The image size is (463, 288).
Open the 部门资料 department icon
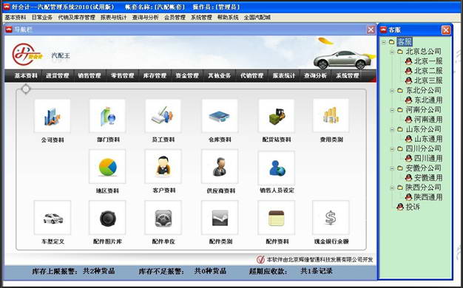pyautogui.click(x=107, y=116)
